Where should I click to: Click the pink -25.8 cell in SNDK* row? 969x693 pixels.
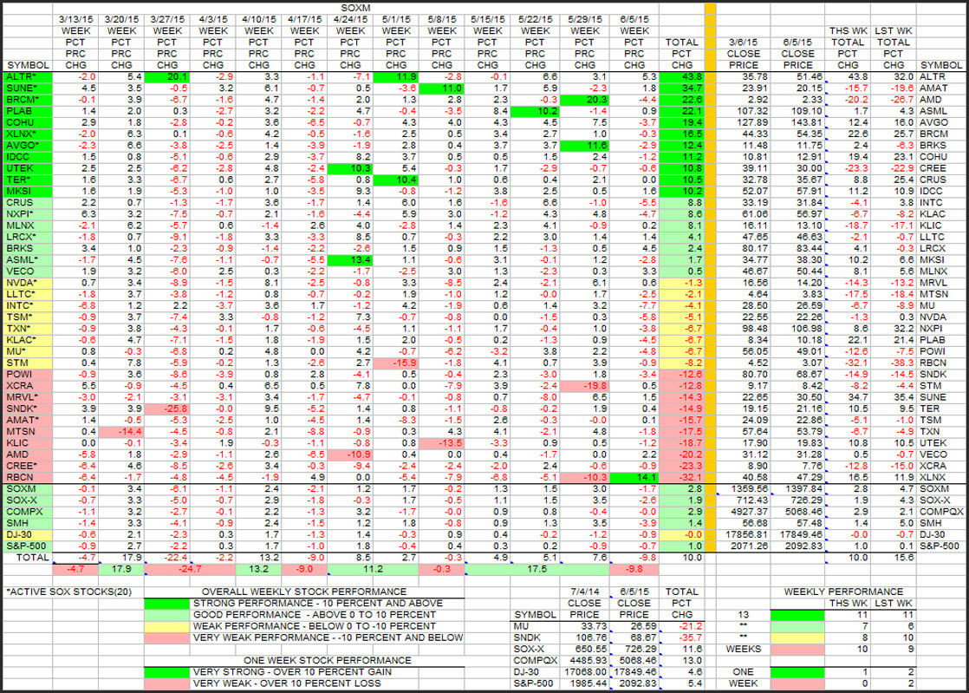pos(167,409)
